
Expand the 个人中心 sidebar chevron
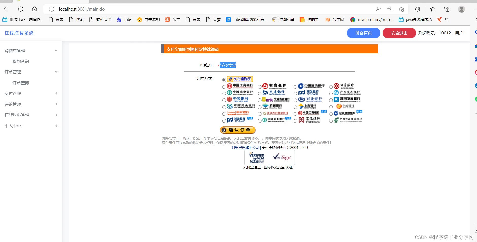click(56, 126)
